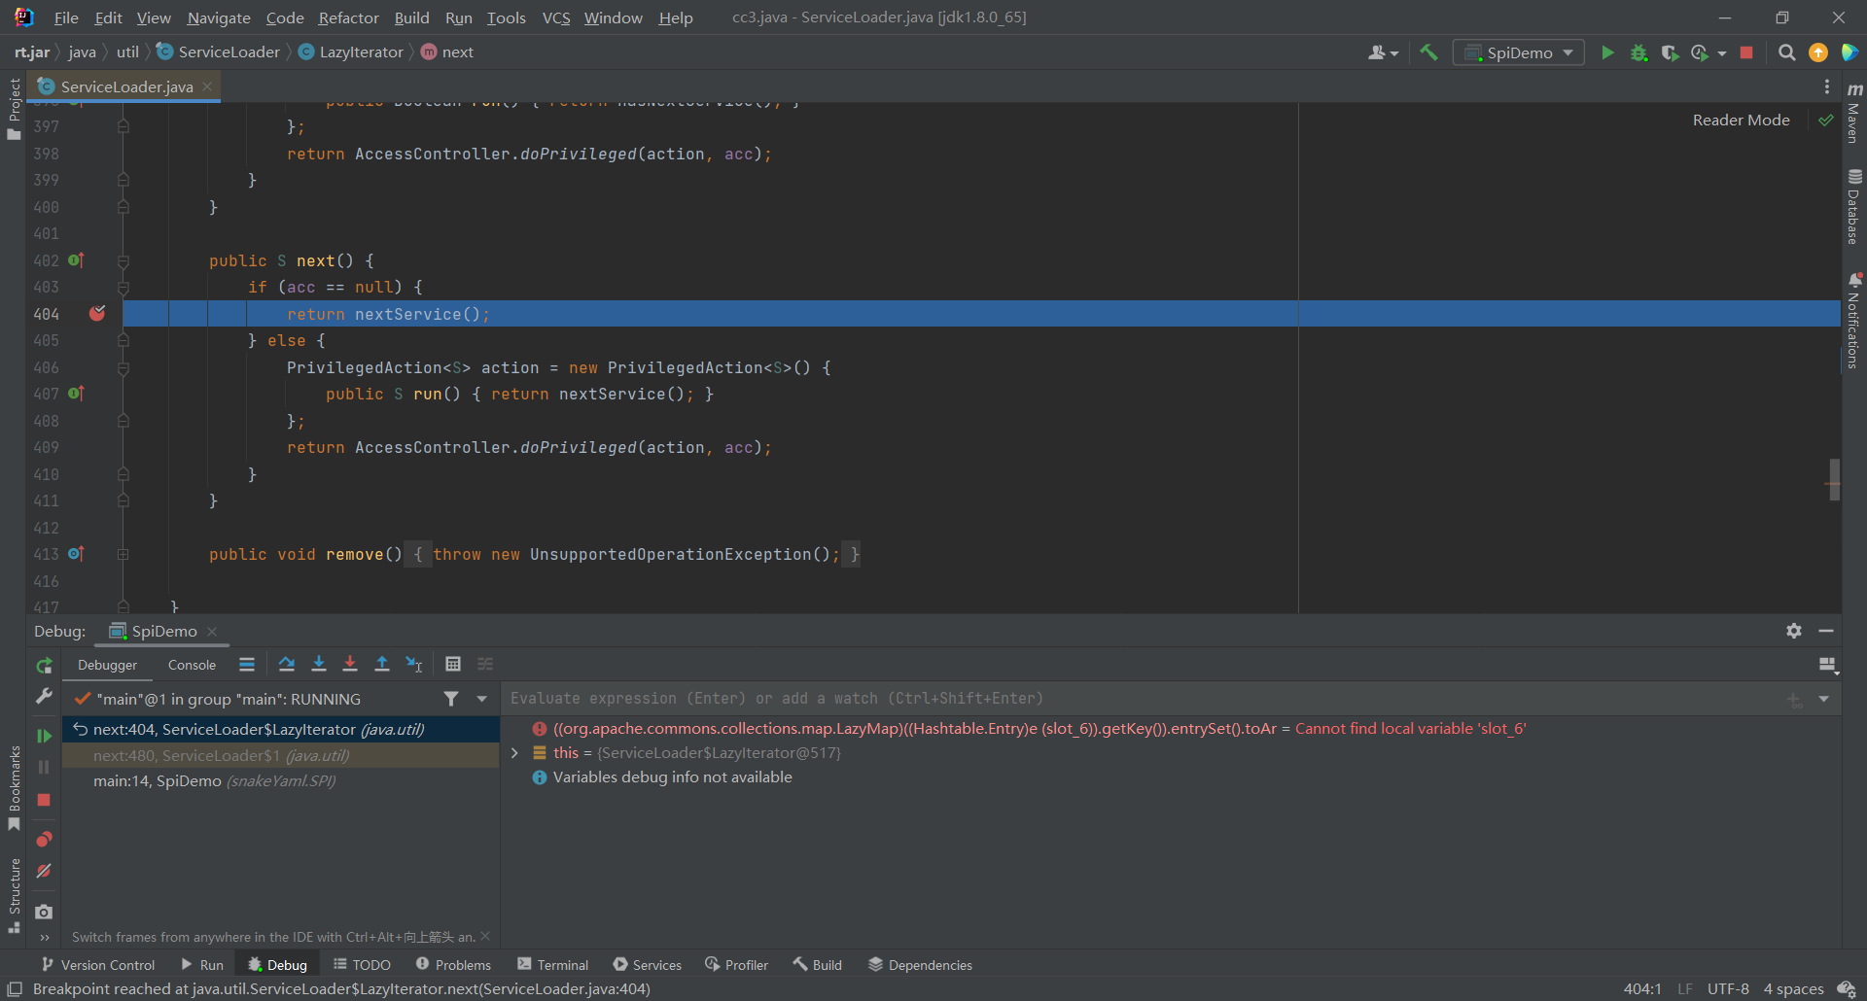
Task: Open the Profiler tool window
Action: 736,964
